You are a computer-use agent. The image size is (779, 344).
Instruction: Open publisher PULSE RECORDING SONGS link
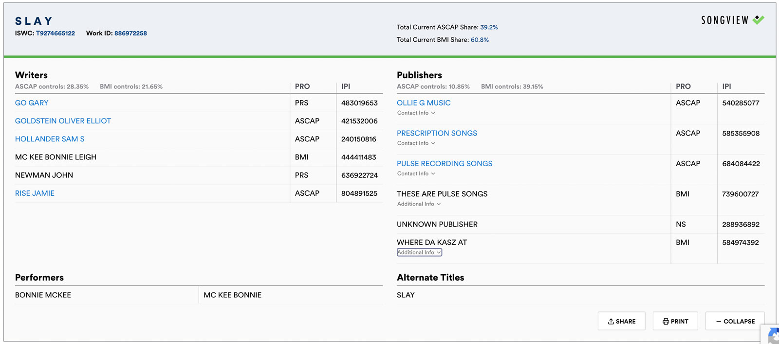(445, 164)
